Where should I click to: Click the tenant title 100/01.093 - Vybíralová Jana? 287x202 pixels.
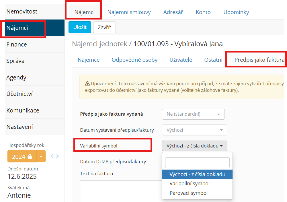point(178,44)
